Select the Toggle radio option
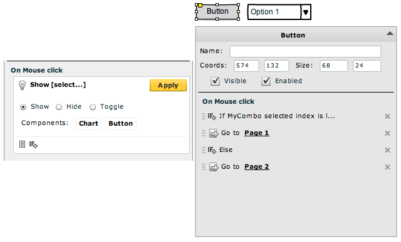 [93, 107]
